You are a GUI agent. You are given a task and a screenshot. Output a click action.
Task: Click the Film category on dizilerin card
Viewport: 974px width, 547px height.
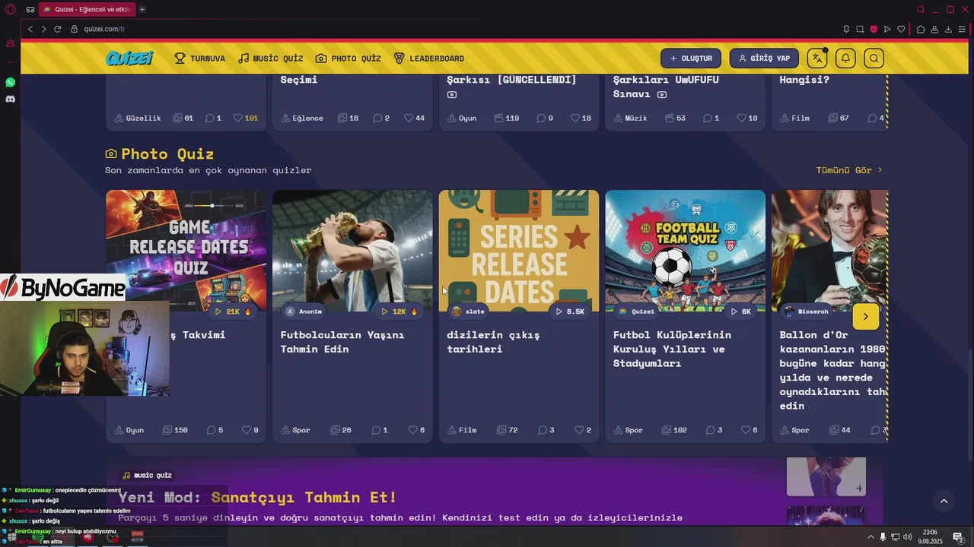pos(462,430)
